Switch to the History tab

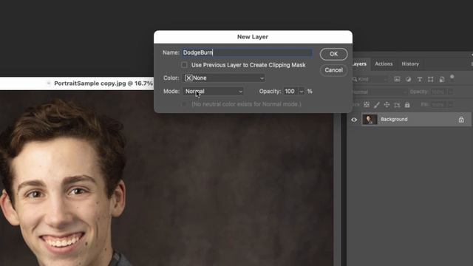pyautogui.click(x=410, y=64)
